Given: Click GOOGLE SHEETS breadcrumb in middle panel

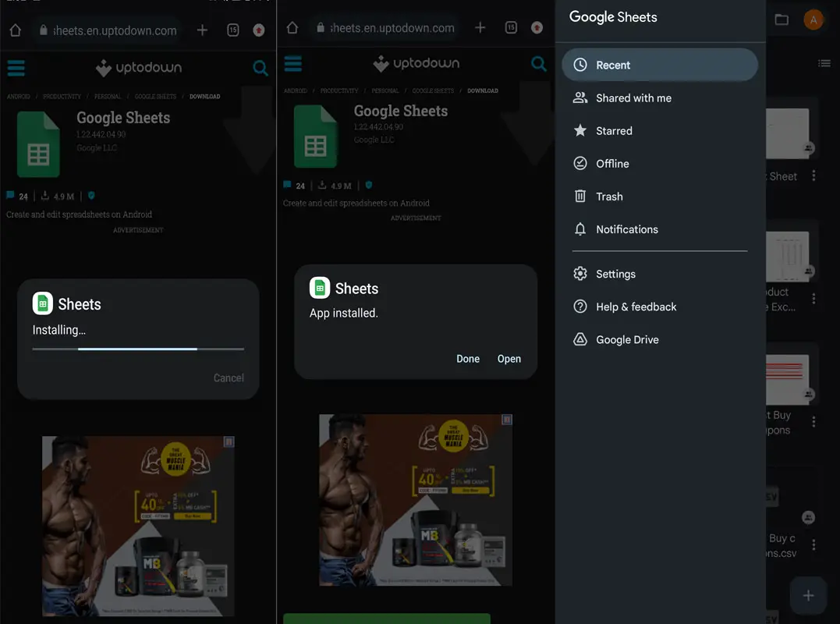Looking at the screenshot, I should coord(433,90).
